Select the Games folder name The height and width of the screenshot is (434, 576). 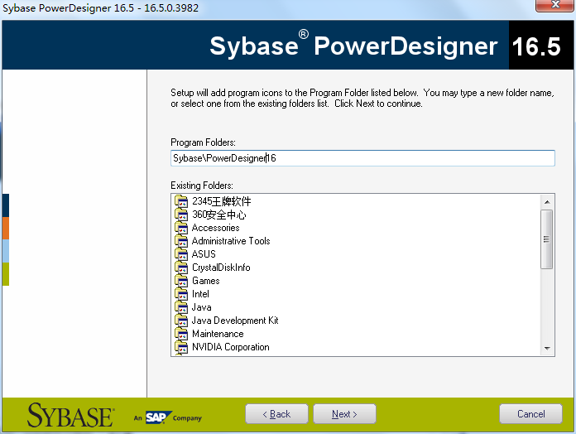(x=206, y=281)
